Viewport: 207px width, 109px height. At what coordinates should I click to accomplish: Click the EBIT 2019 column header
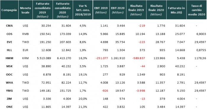coord(101,10)
